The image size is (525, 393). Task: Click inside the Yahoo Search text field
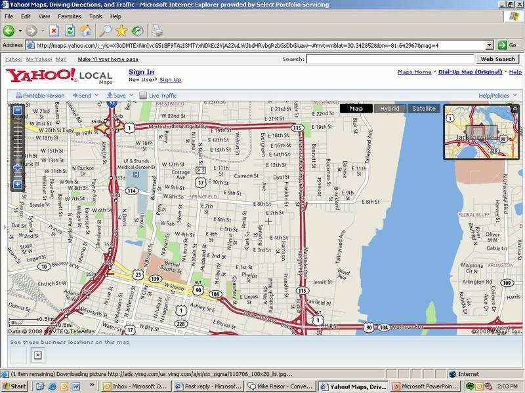point(390,59)
